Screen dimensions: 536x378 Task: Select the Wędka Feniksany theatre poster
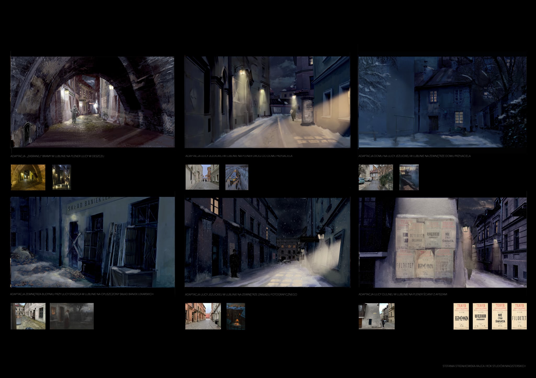point(481,316)
